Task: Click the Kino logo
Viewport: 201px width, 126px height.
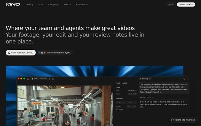Action: point(13,4)
